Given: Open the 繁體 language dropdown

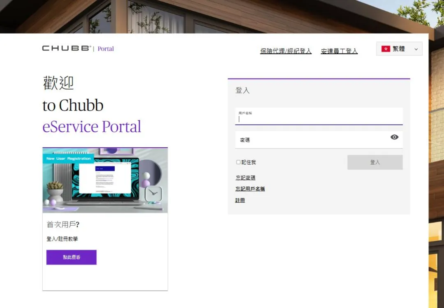Looking at the screenshot, I should [x=399, y=49].
